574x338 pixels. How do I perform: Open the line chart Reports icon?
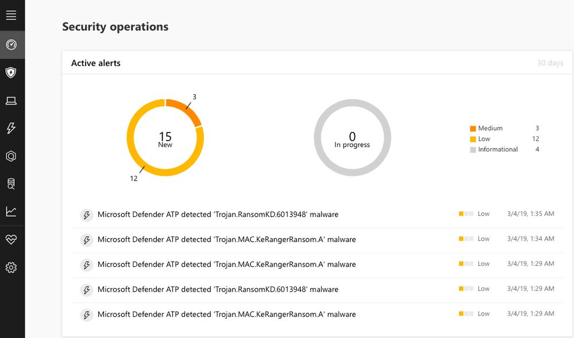[x=11, y=212]
